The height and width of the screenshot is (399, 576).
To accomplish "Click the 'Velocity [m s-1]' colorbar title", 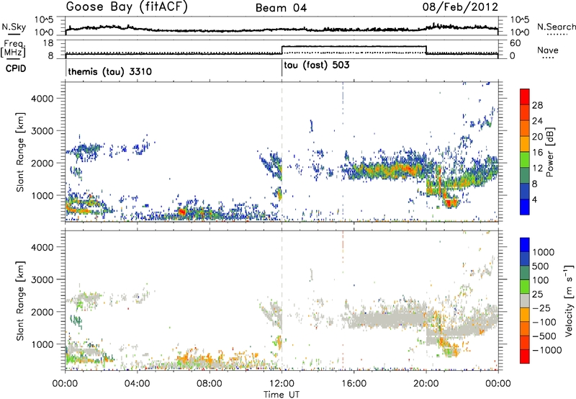I will point(569,300).
